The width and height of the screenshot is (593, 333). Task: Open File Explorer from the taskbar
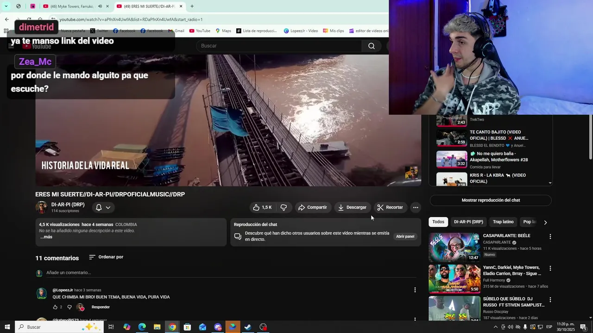point(157,327)
